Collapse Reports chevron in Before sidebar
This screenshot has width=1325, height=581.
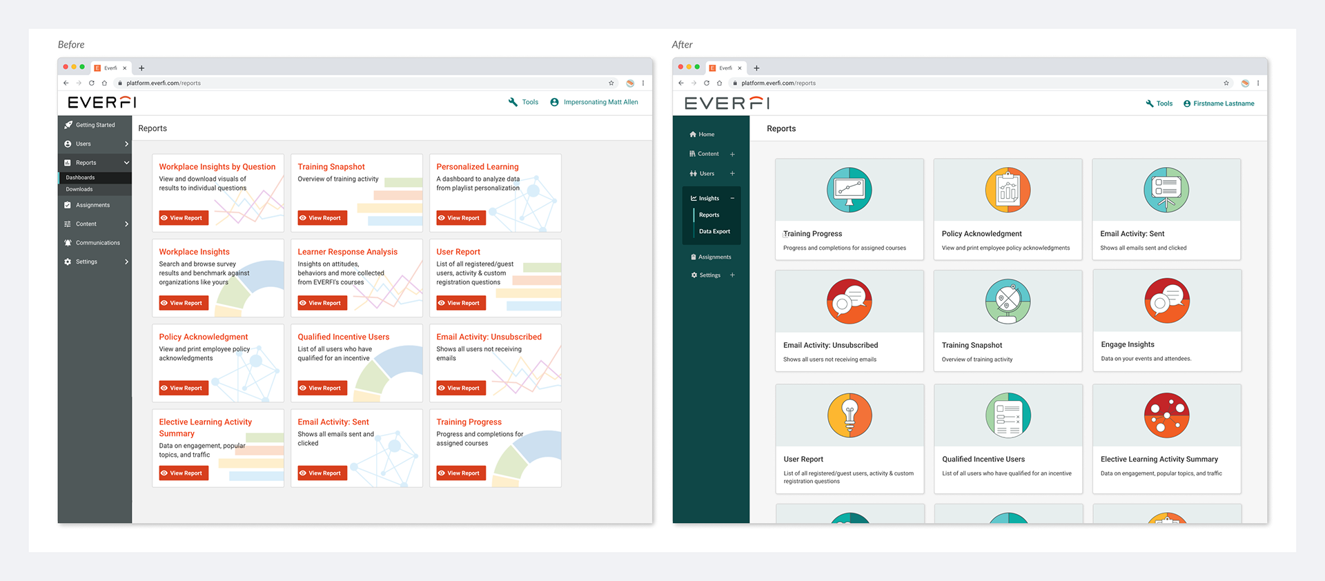[126, 163]
